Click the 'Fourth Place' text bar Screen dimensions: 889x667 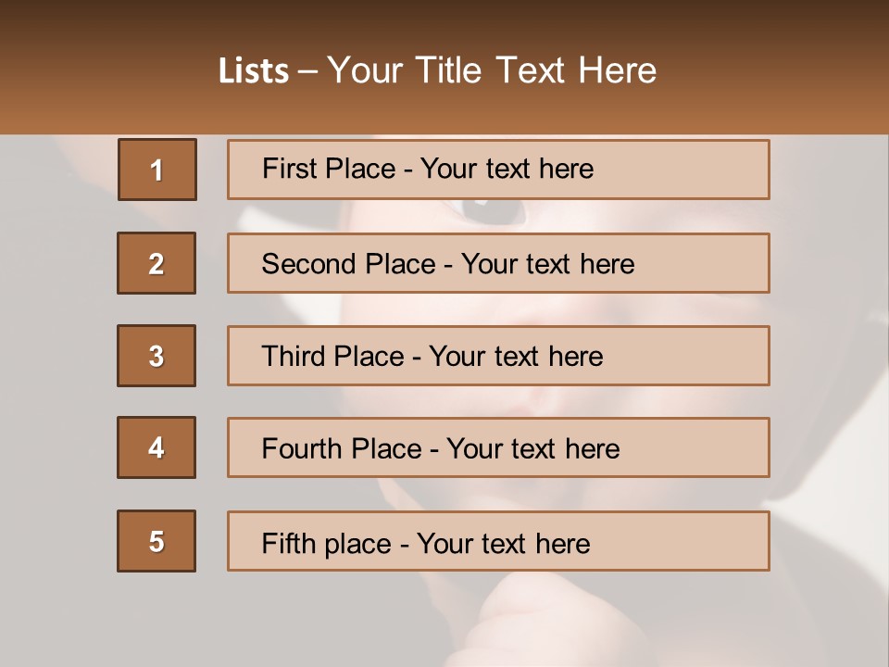[x=498, y=447]
